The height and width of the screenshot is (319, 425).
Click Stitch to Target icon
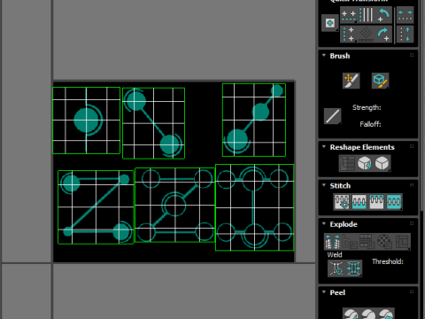342,202
